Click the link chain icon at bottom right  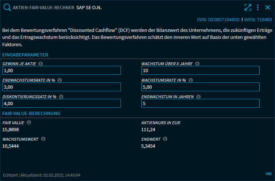[x=268, y=174]
